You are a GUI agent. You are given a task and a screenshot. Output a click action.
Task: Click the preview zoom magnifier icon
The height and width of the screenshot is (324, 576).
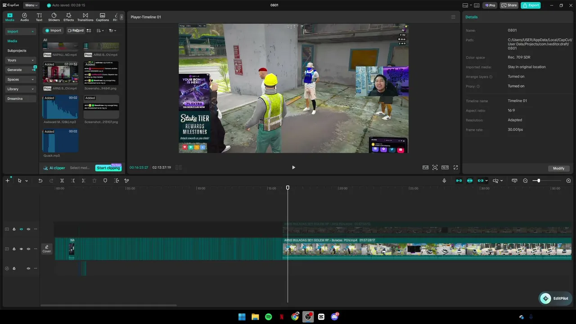435,167
